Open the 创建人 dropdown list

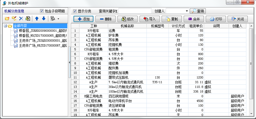[x=187, y=11]
